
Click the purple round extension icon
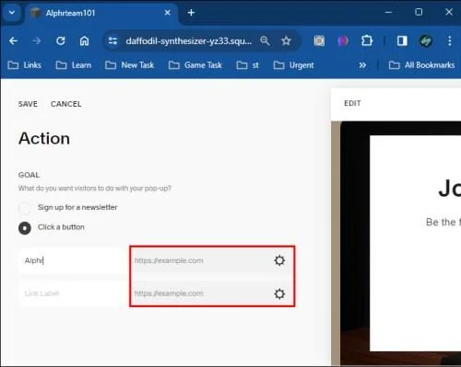coord(343,40)
